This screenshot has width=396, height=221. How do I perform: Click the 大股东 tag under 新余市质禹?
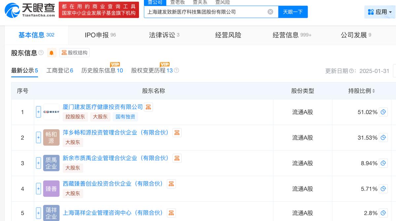pos(73,168)
